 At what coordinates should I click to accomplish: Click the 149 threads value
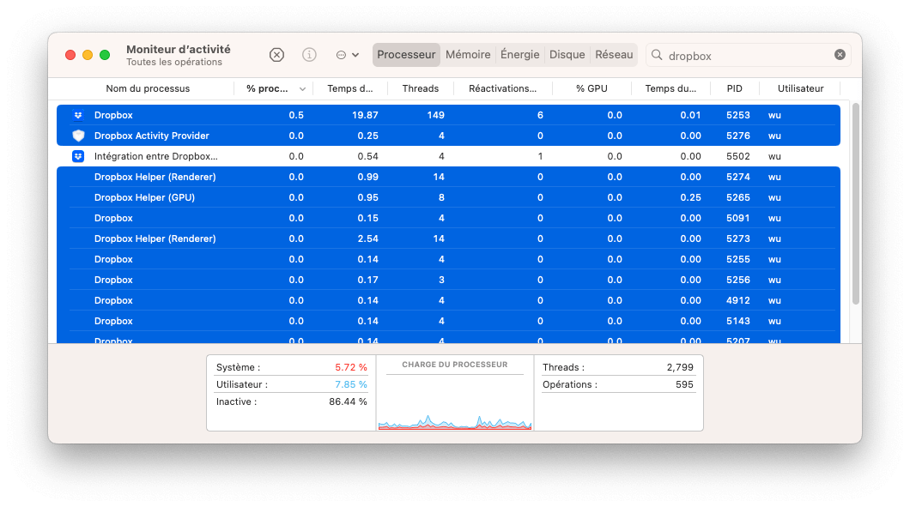(x=436, y=115)
